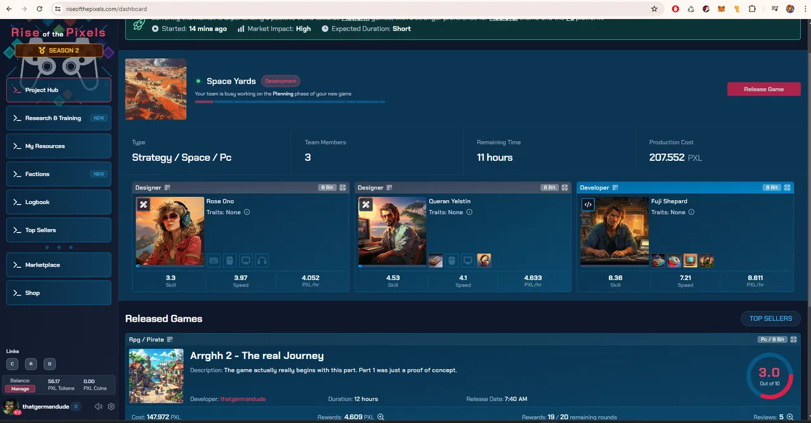Expand Queran Yelstin's card with the corner icon
The width and height of the screenshot is (811, 423).
(x=565, y=187)
